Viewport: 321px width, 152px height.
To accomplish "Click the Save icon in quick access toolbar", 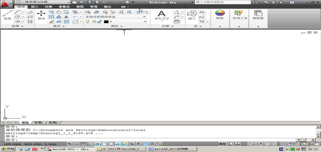I will 89,2.
